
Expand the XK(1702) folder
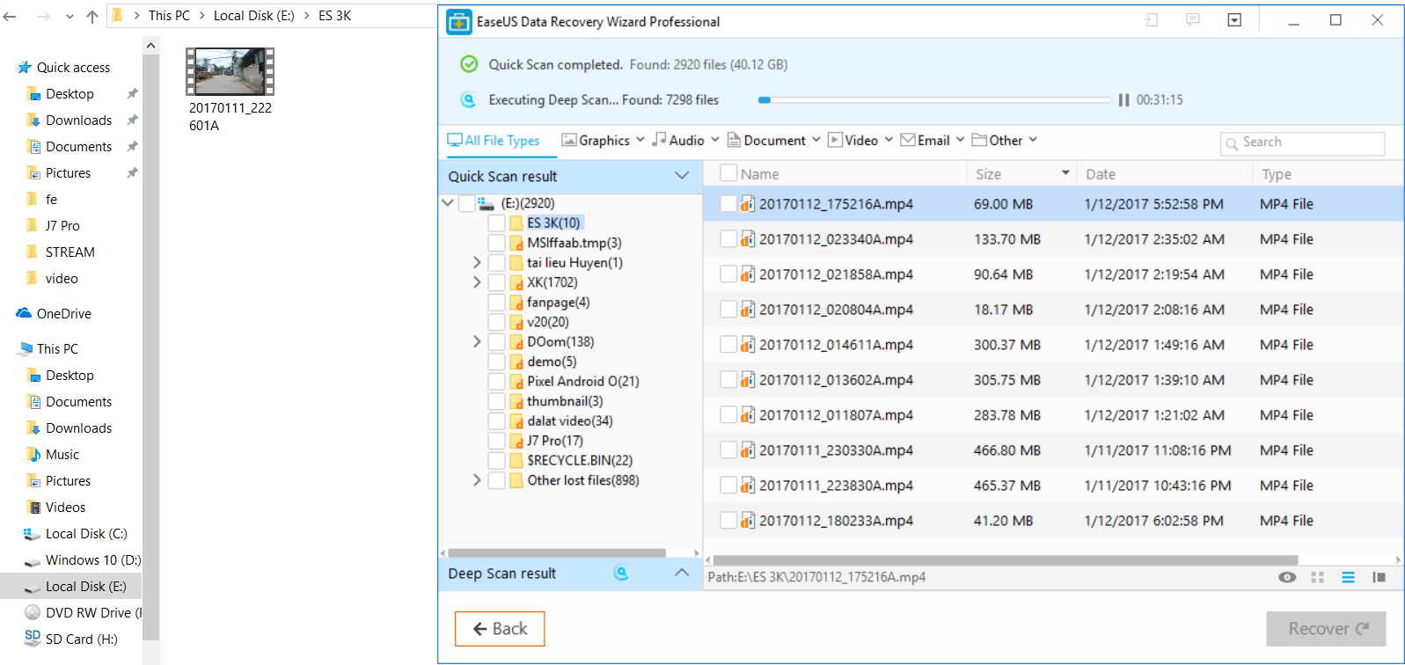pyautogui.click(x=477, y=282)
